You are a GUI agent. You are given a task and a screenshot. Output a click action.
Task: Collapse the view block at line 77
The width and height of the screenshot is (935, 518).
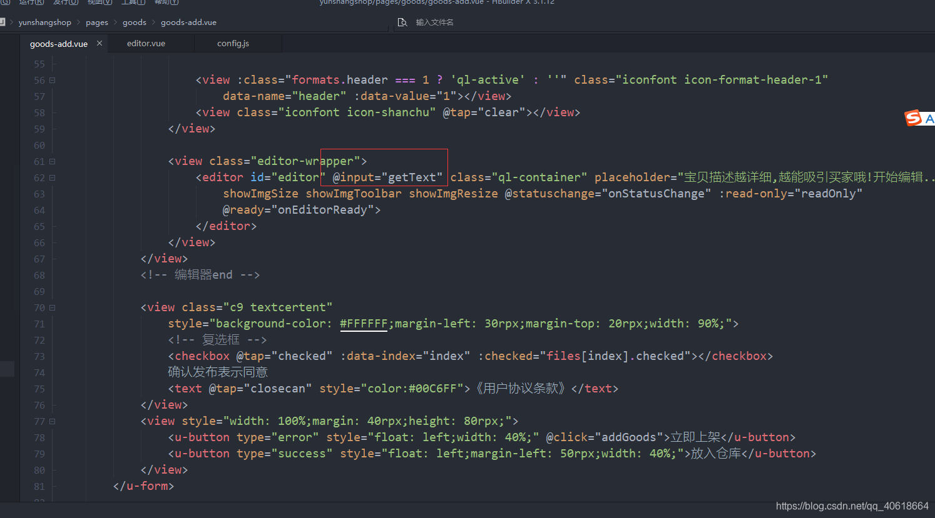(x=53, y=421)
